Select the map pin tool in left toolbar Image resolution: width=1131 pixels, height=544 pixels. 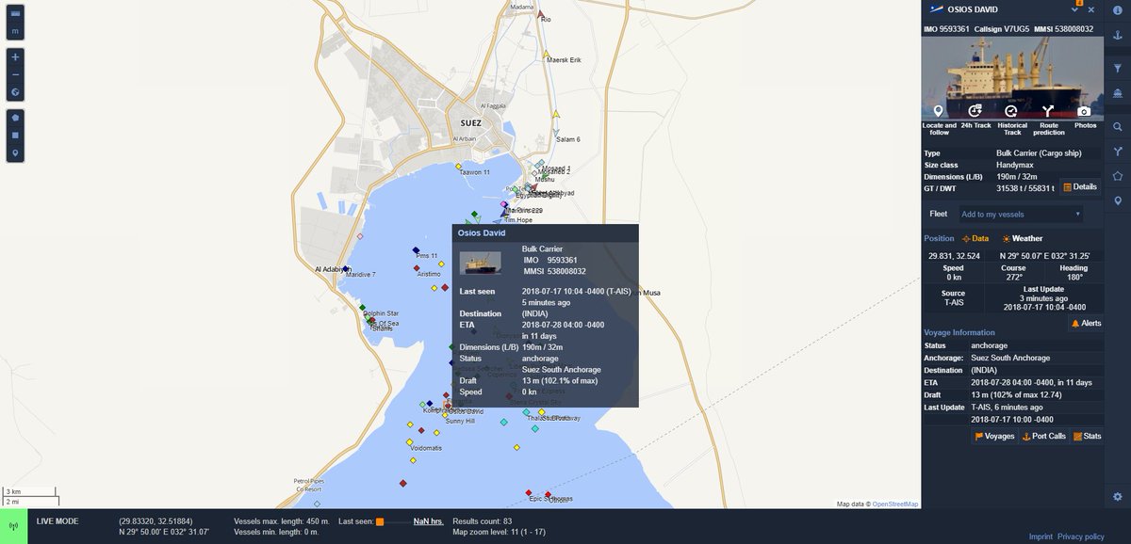15,153
